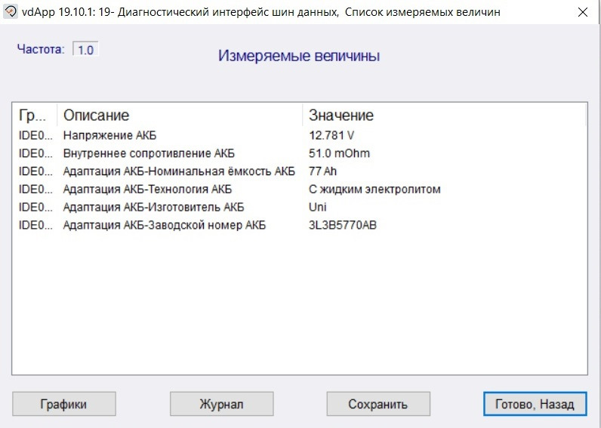Click the 12.781 V value
Viewport: 601px width, 428px height.
(331, 135)
